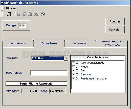131x109 pixels.
Task: Click the exit door toolbar icon
Action: [x=9, y=14]
